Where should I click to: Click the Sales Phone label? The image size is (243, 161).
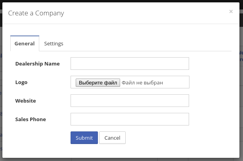31,119
